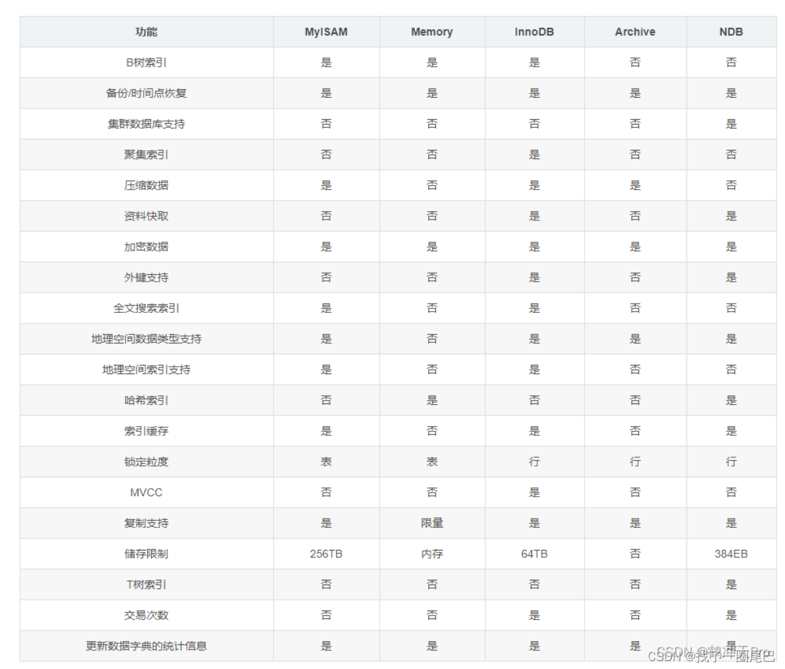Select the 资料快取 row label
The height and width of the screenshot is (669, 785).
[146, 216]
